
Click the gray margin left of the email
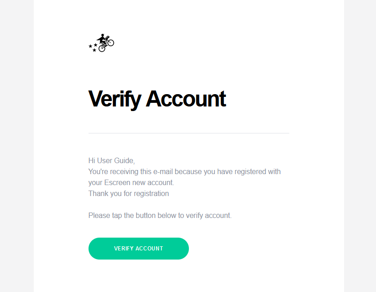[x=16, y=146]
